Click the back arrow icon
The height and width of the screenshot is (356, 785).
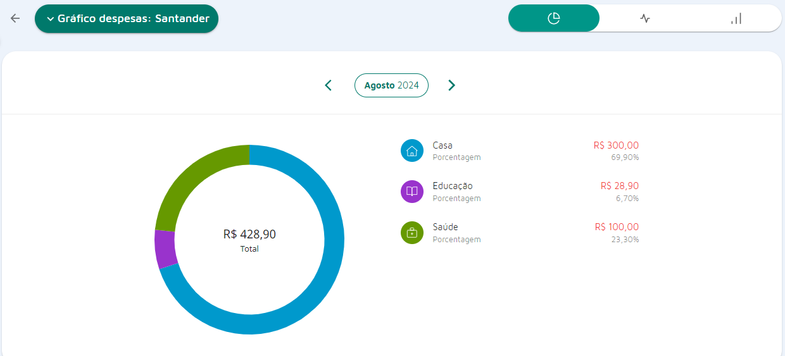pyautogui.click(x=15, y=18)
